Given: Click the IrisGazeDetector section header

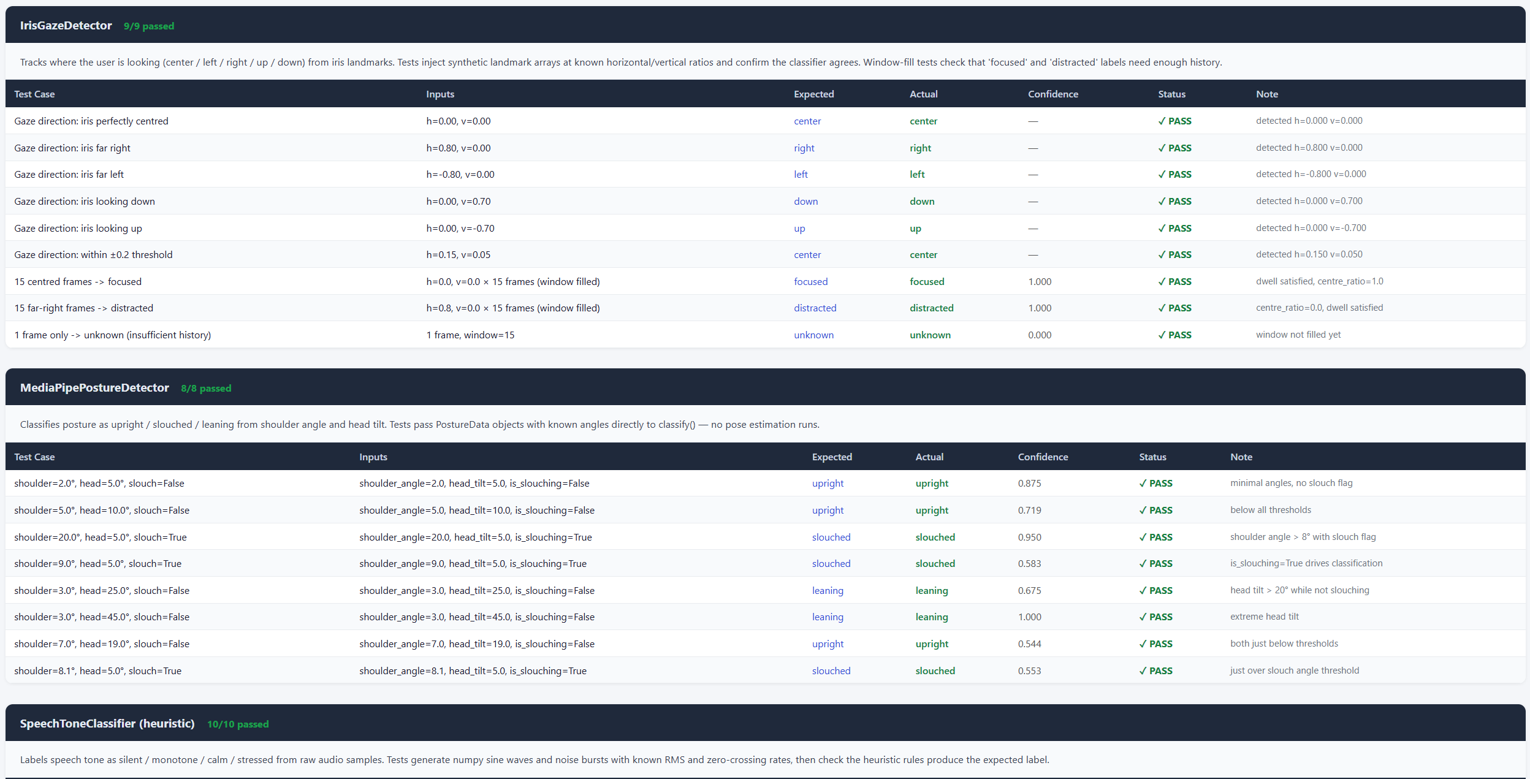Looking at the screenshot, I should 66,25.
